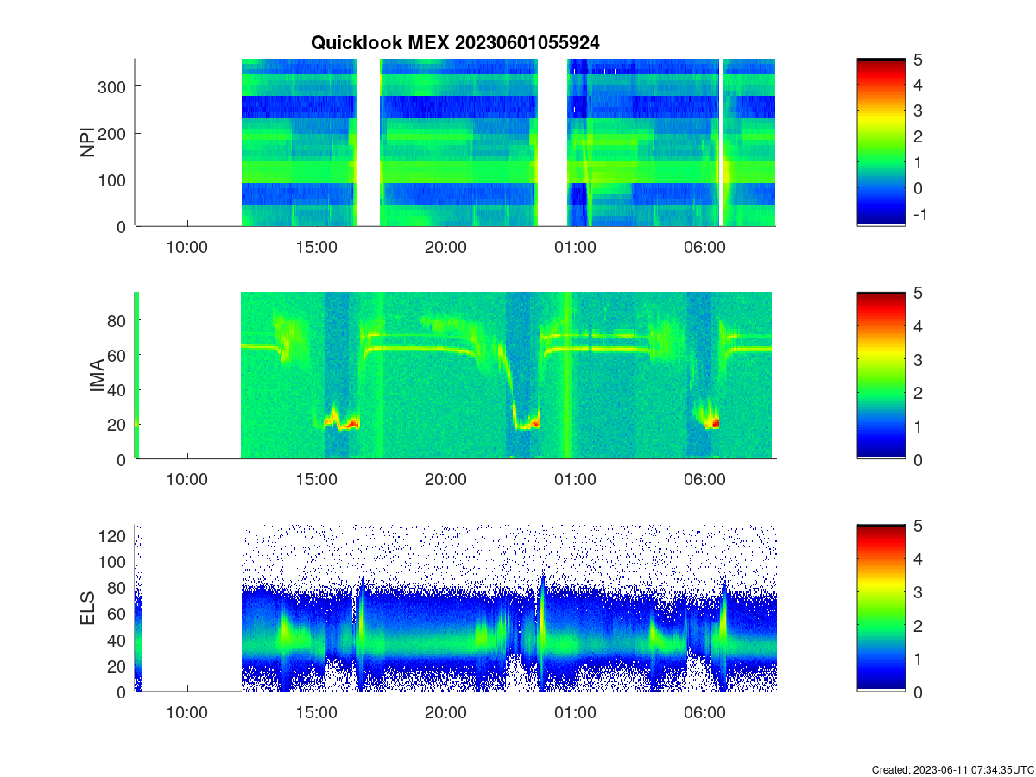The height and width of the screenshot is (777, 1036).
Task: Click the '0' label on the ELS color bar
Action: [x=919, y=692]
